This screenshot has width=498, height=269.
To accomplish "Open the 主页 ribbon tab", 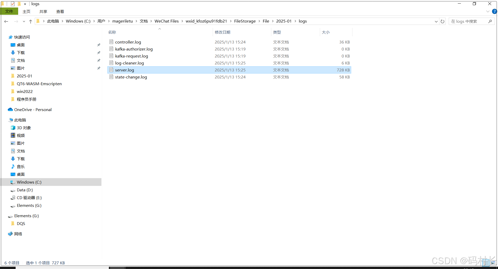I will point(26,11).
